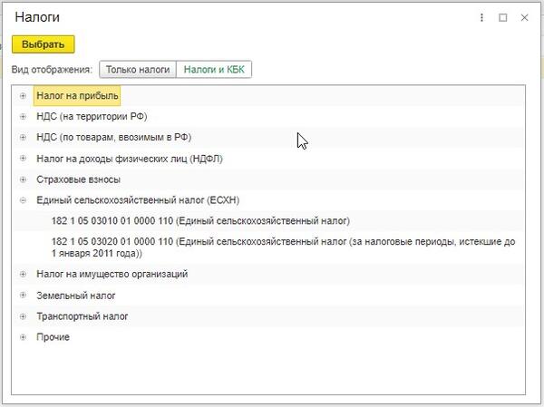Expand the НДФЛ tax node
This screenshot has height=407, width=544.
[23, 159]
